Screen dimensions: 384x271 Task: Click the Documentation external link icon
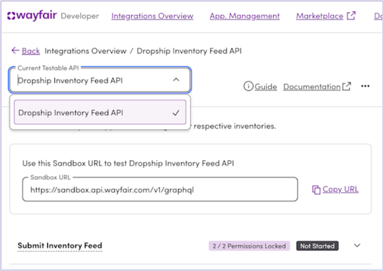click(x=347, y=86)
